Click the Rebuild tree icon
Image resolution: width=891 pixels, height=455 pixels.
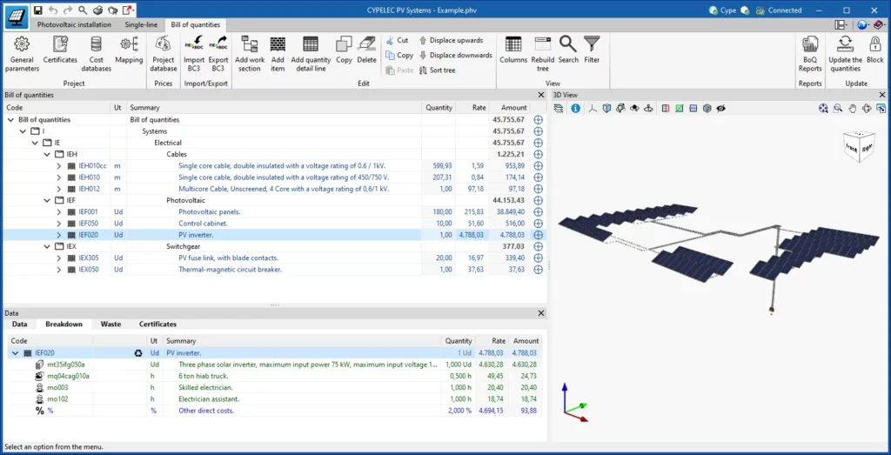pos(542,52)
